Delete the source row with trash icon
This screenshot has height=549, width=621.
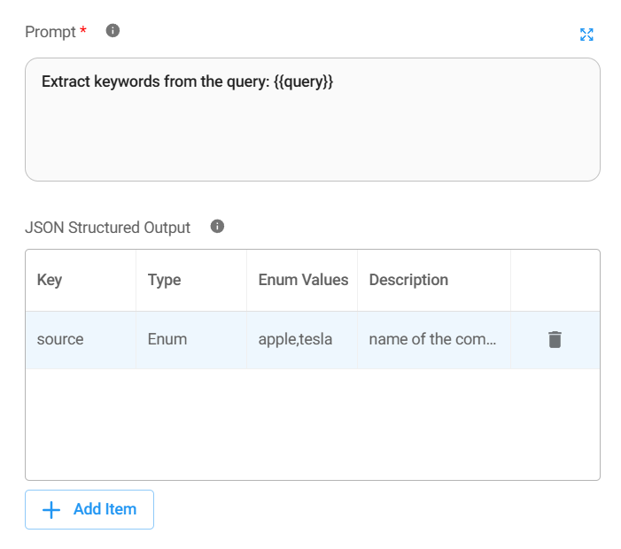(555, 339)
